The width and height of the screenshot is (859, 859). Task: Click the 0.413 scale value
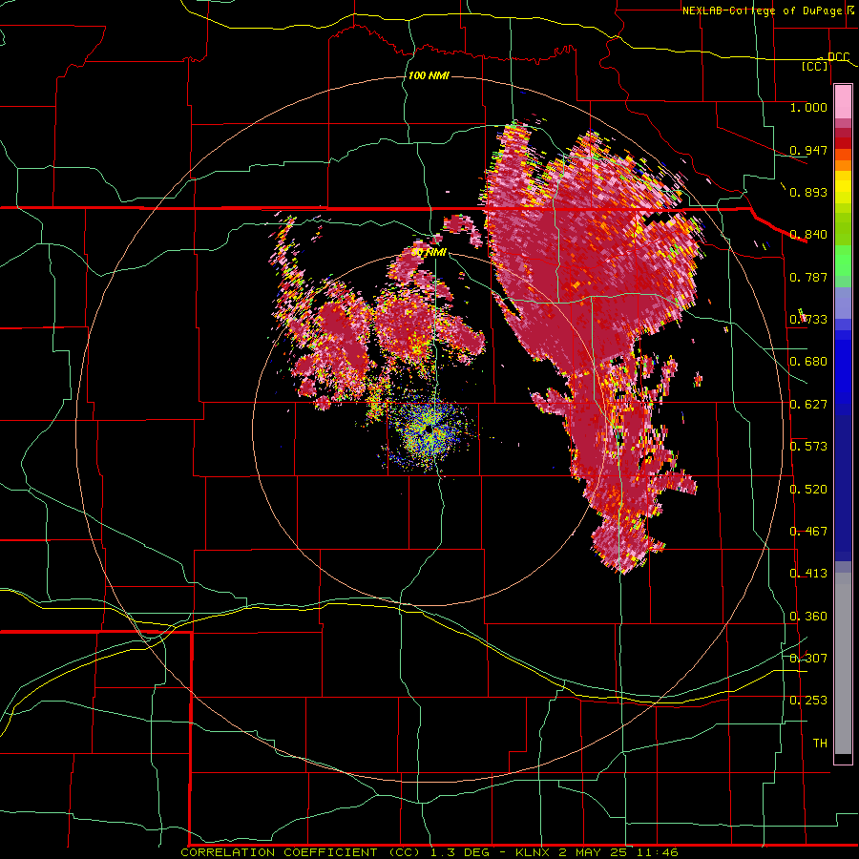point(808,574)
